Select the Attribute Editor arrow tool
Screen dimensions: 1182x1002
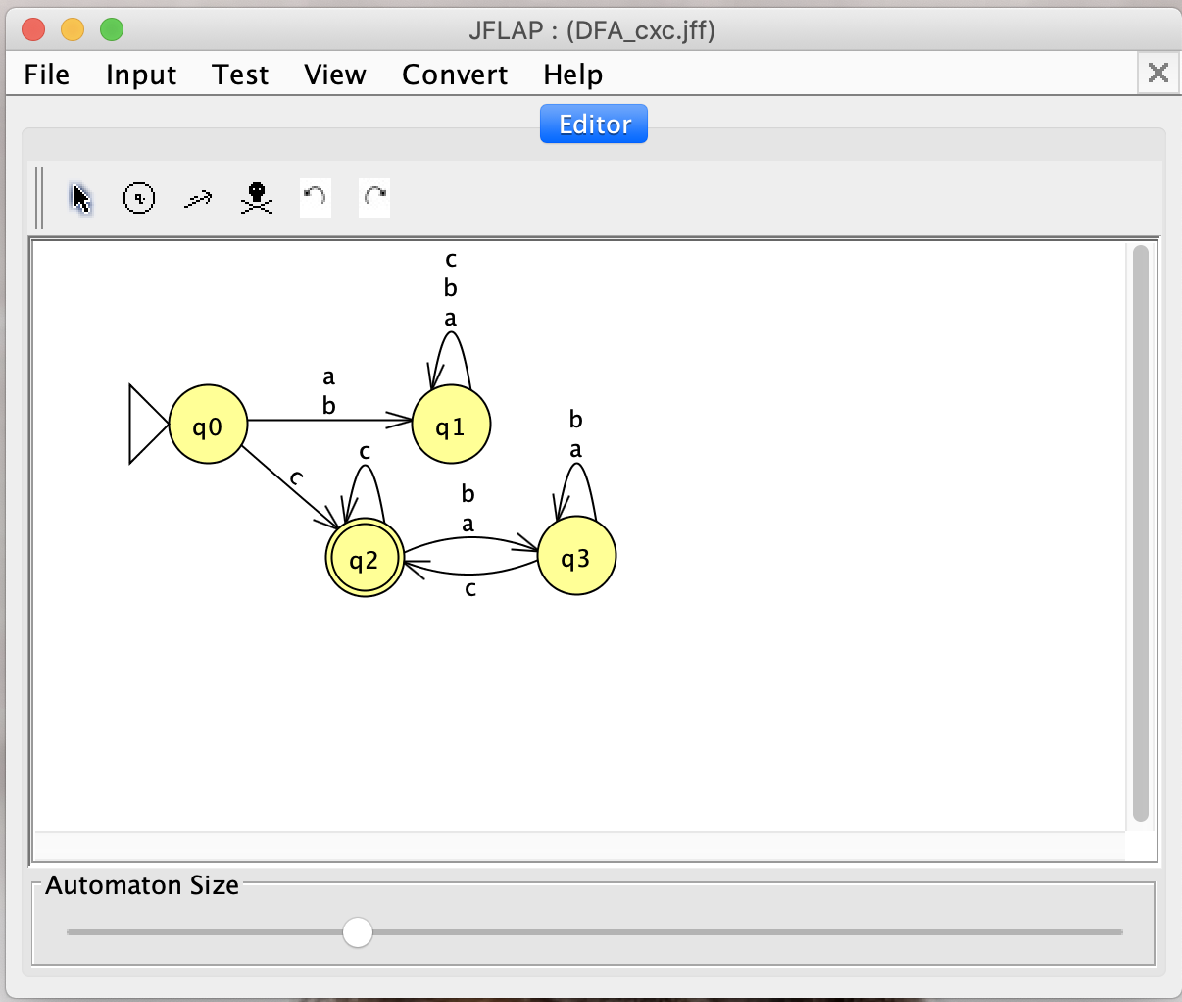click(x=81, y=199)
